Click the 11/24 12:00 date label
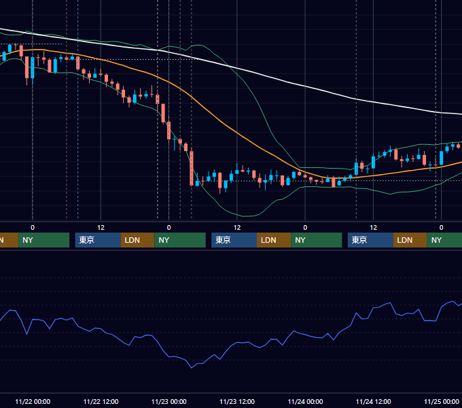This screenshot has height=408, width=462. 373,401
